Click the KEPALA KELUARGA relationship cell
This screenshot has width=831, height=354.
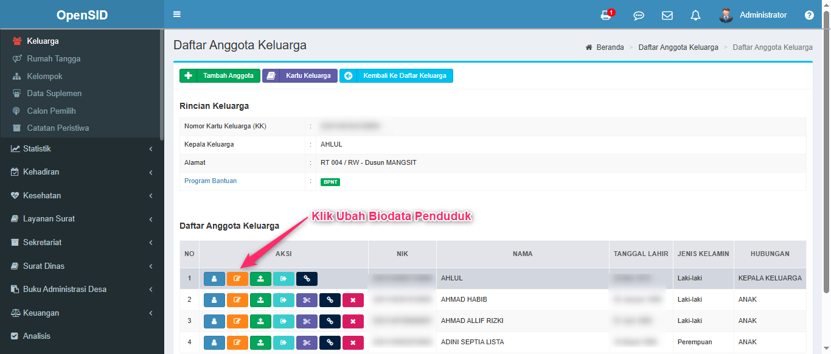pyautogui.click(x=770, y=279)
